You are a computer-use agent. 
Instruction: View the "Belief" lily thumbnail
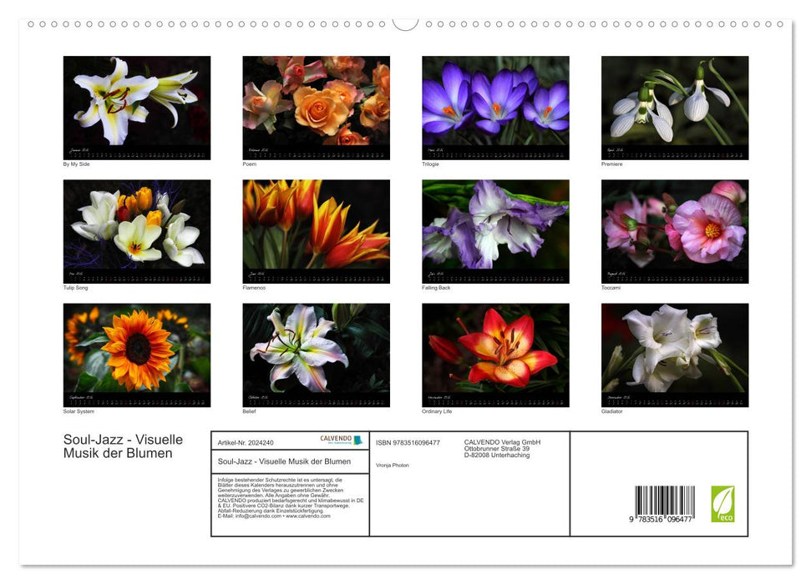click(x=316, y=355)
